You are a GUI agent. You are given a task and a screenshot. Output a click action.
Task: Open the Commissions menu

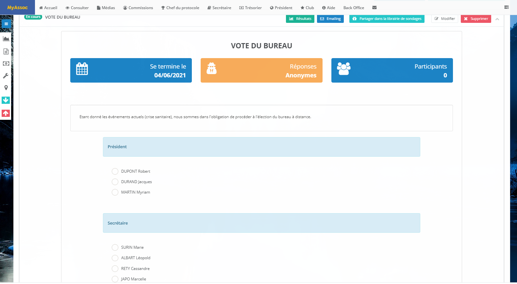(x=138, y=8)
